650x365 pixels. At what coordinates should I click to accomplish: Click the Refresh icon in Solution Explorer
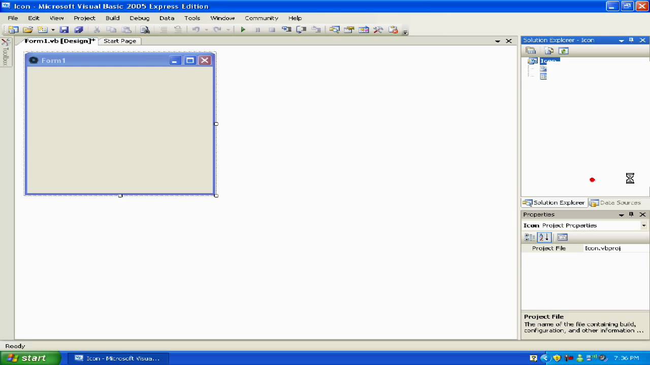563,51
